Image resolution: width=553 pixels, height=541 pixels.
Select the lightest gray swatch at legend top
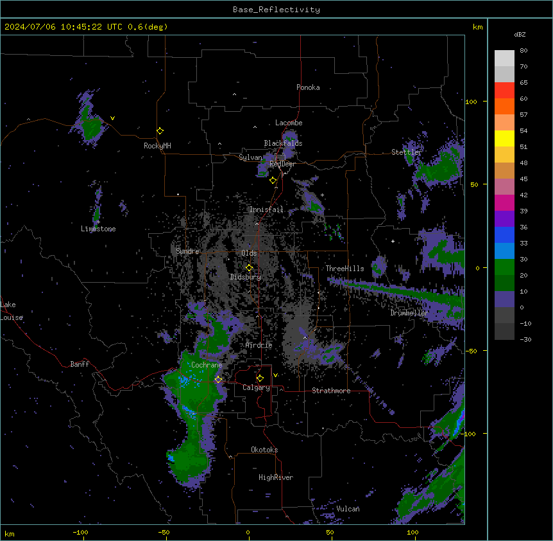point(504,58)
